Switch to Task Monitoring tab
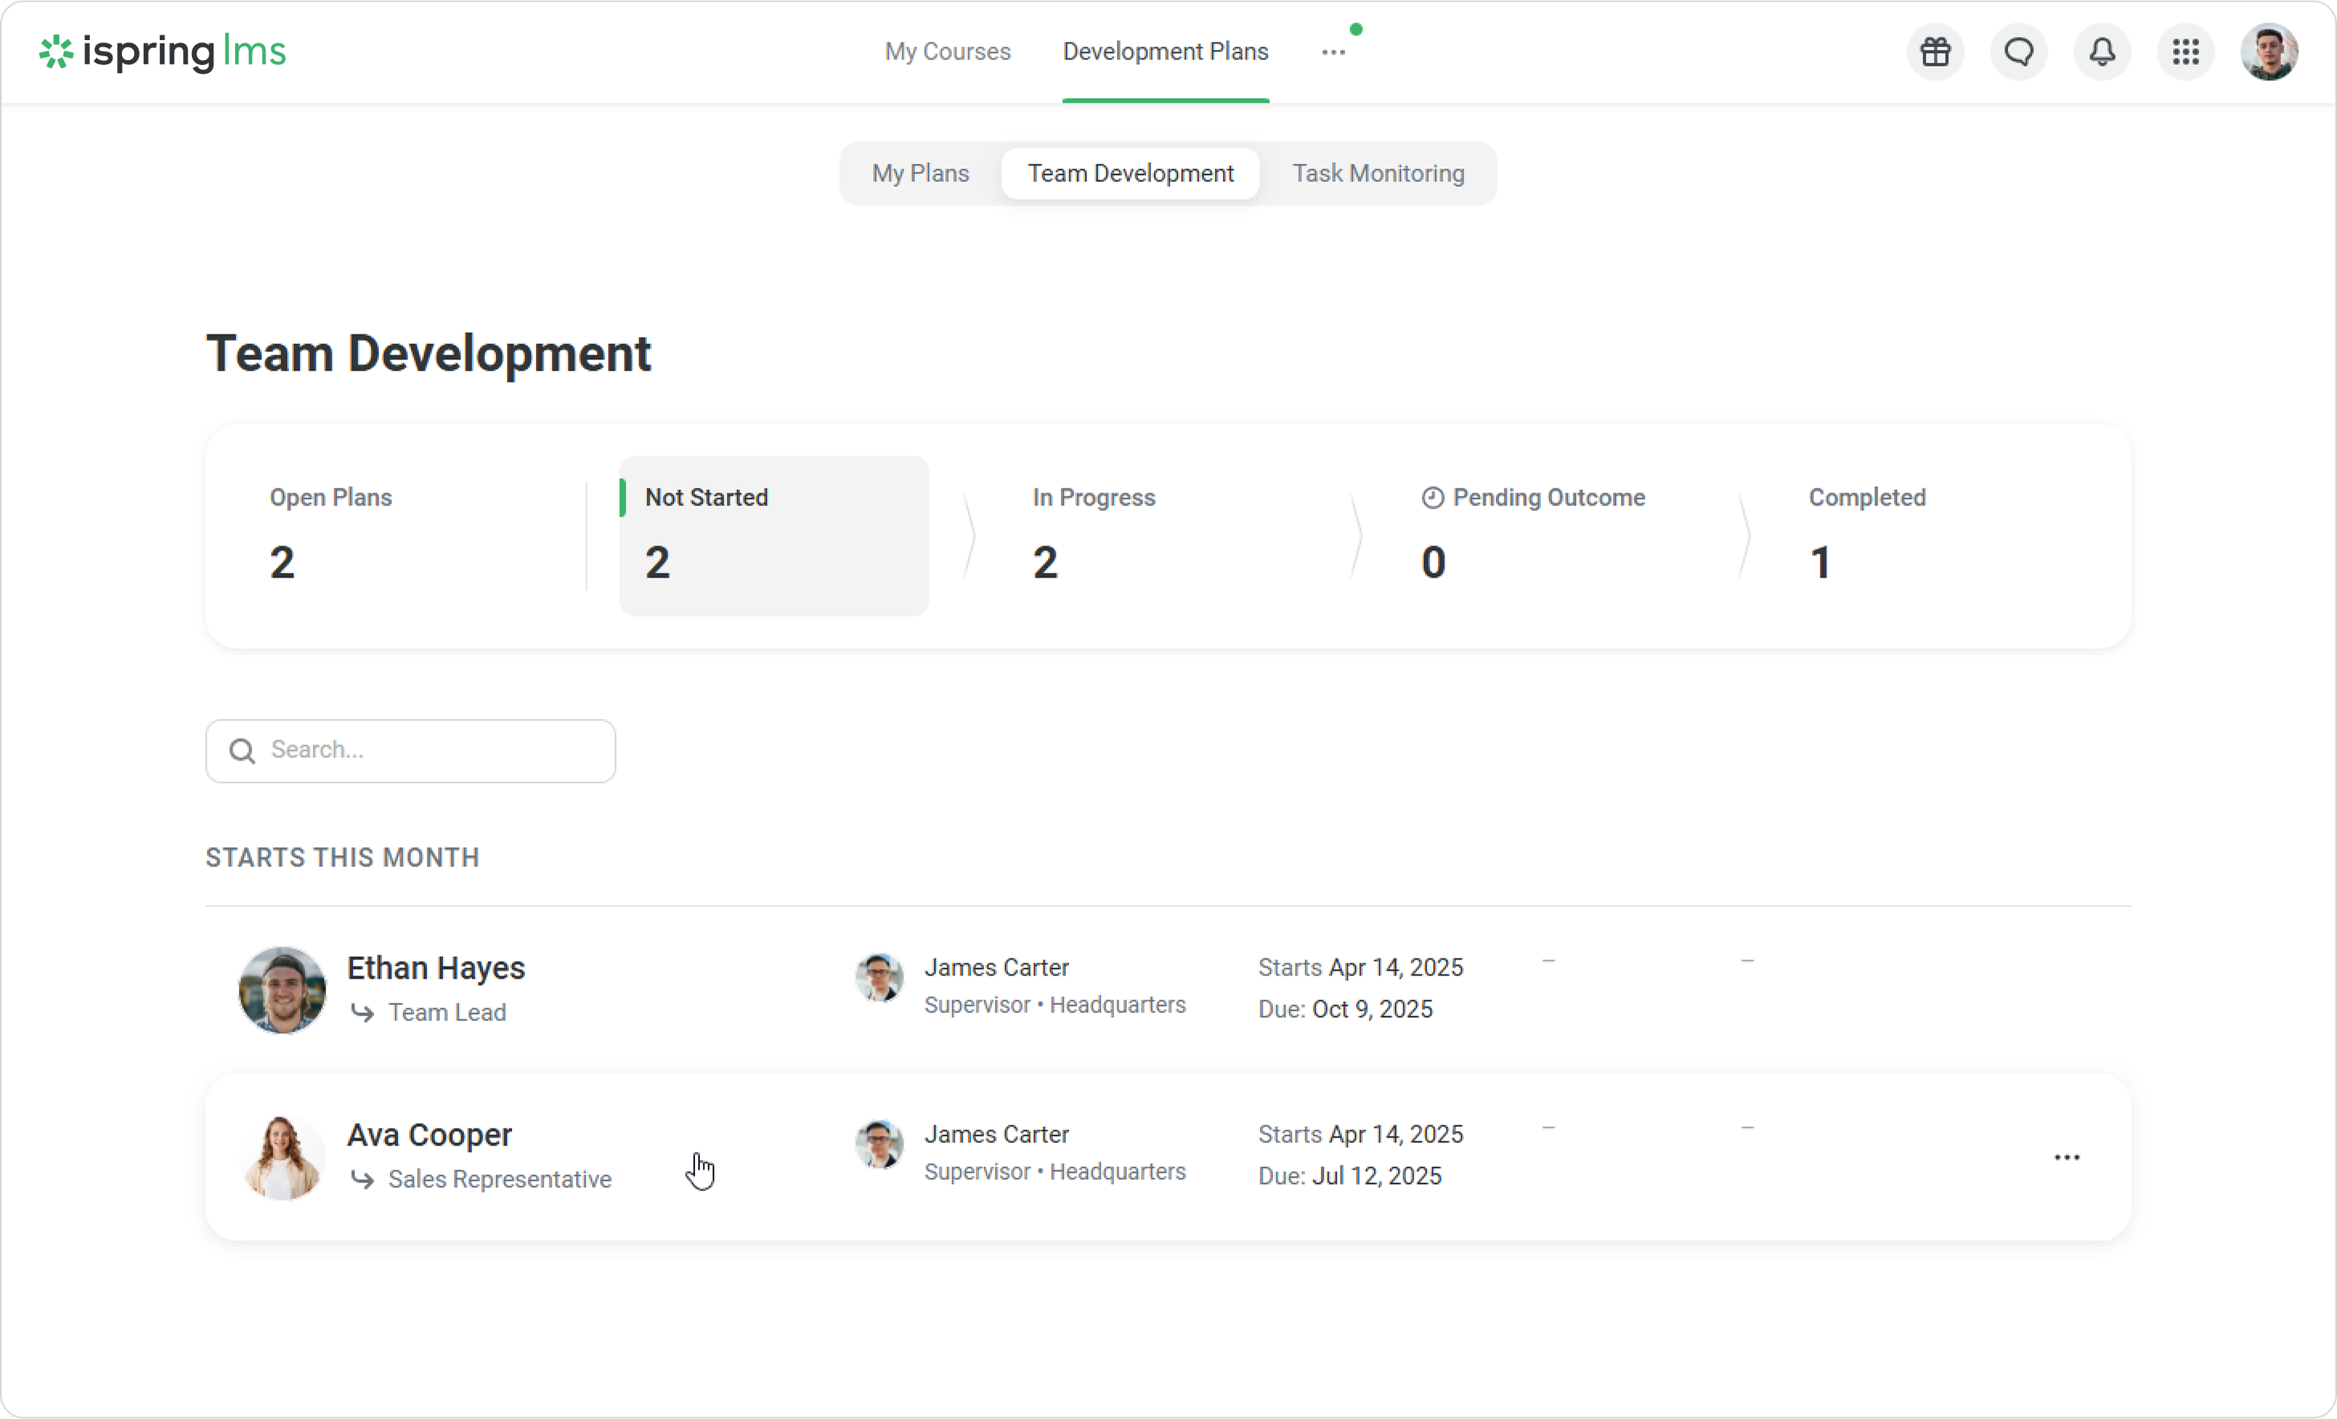Image resolution: width=2337 pixels, height=1419 pixels. click(x=1377, y=173)
